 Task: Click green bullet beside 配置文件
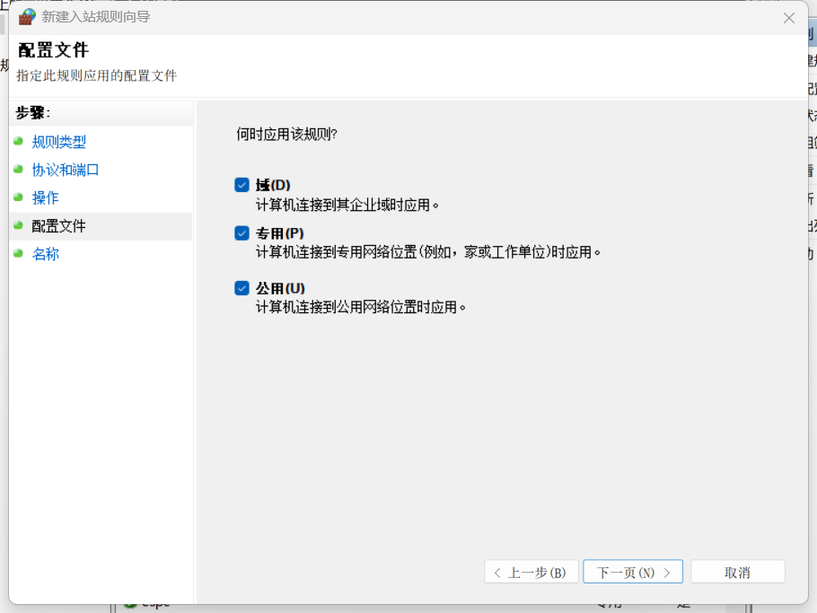click(x=19, y=225)
